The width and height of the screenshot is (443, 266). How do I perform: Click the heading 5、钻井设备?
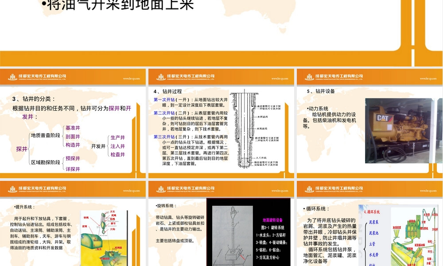point(321,91)
